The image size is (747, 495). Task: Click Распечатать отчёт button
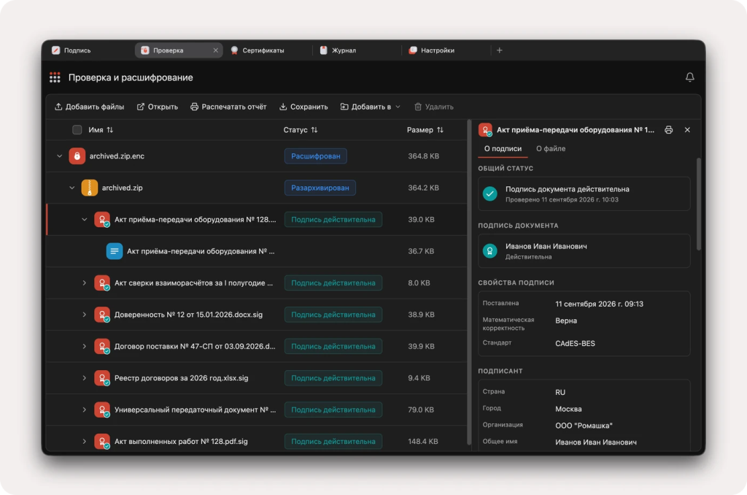tap(228, 107)
